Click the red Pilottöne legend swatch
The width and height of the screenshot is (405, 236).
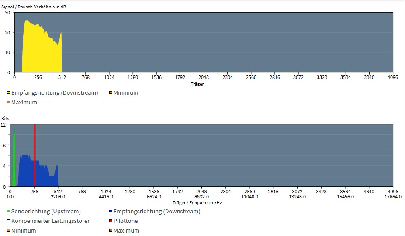111,221
